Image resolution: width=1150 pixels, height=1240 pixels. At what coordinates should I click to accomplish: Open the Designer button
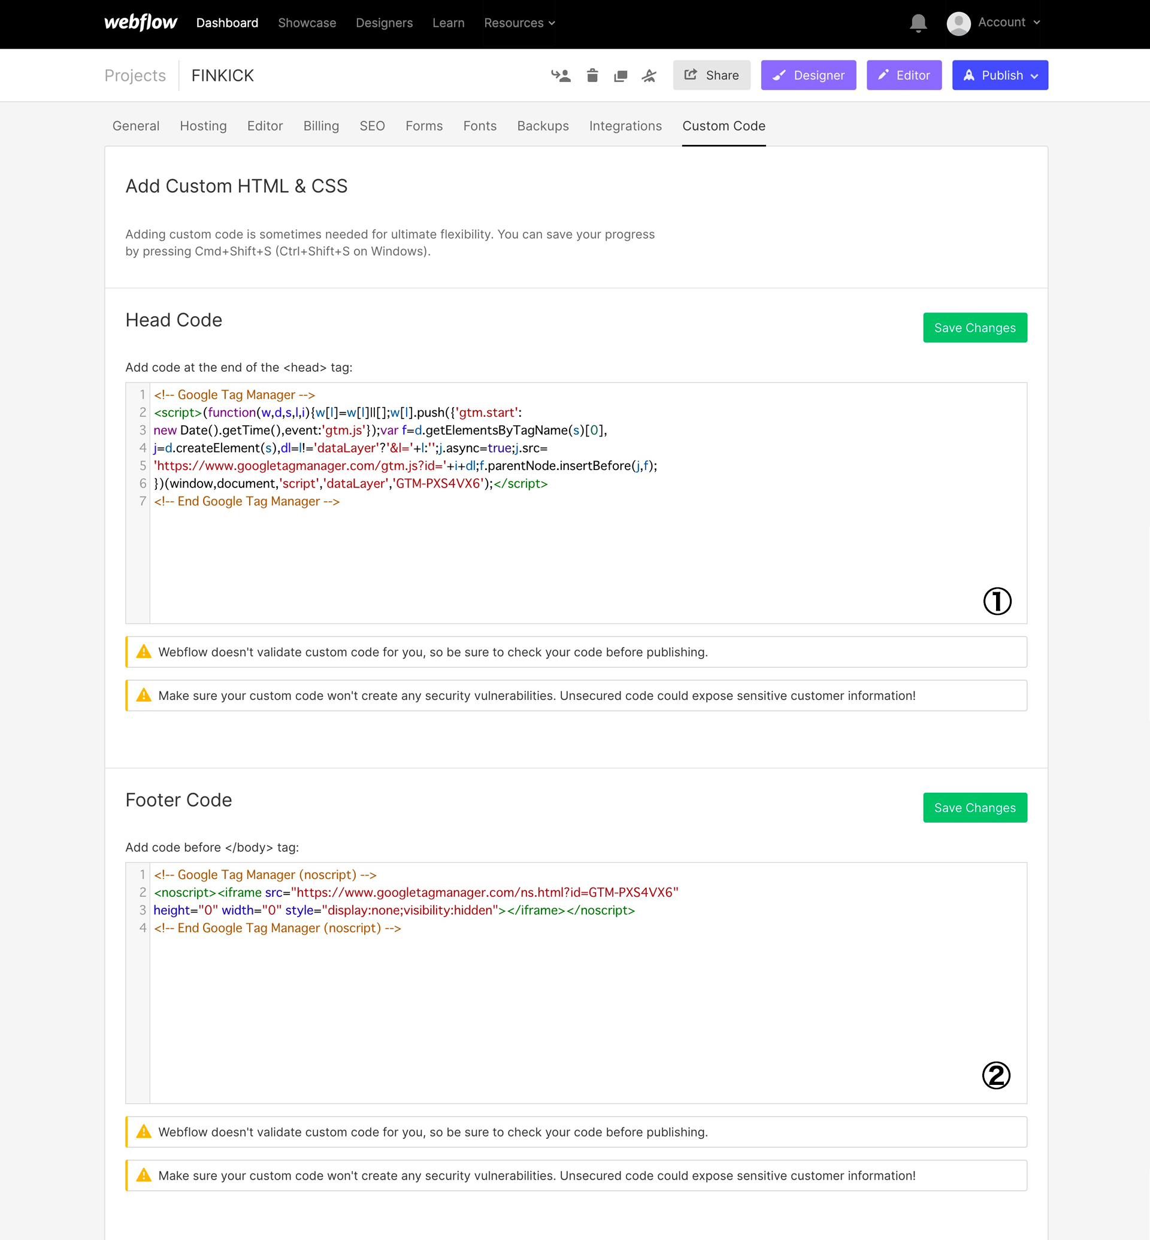[808, 75]
